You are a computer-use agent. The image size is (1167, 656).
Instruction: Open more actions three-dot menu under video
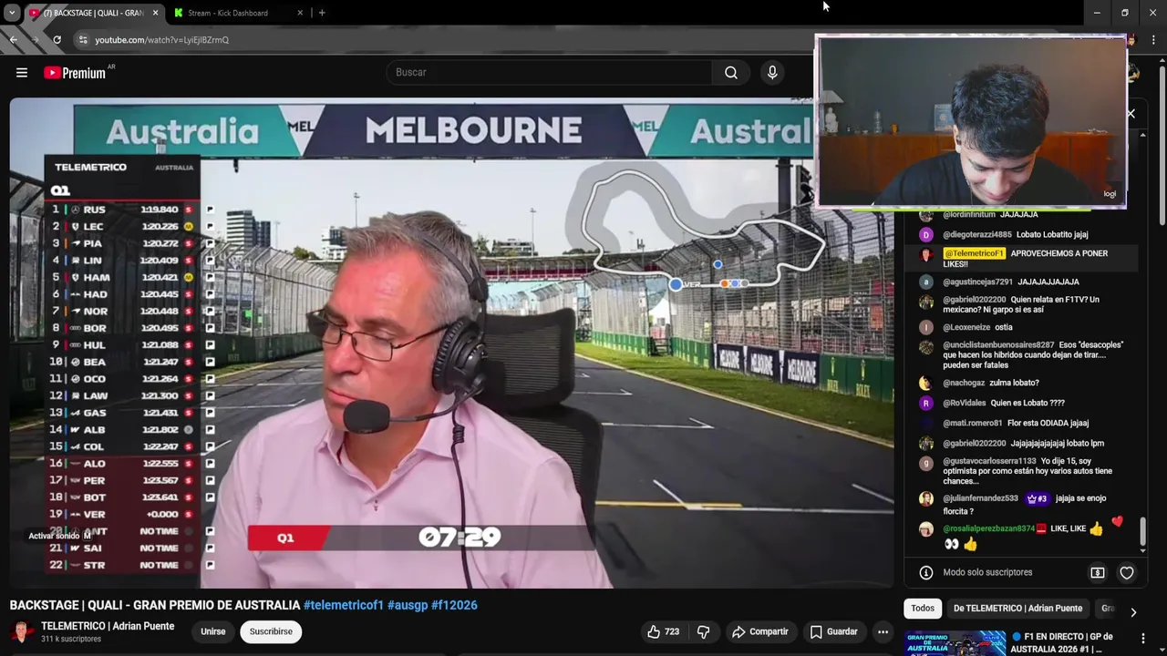click(x=883, y=631)
